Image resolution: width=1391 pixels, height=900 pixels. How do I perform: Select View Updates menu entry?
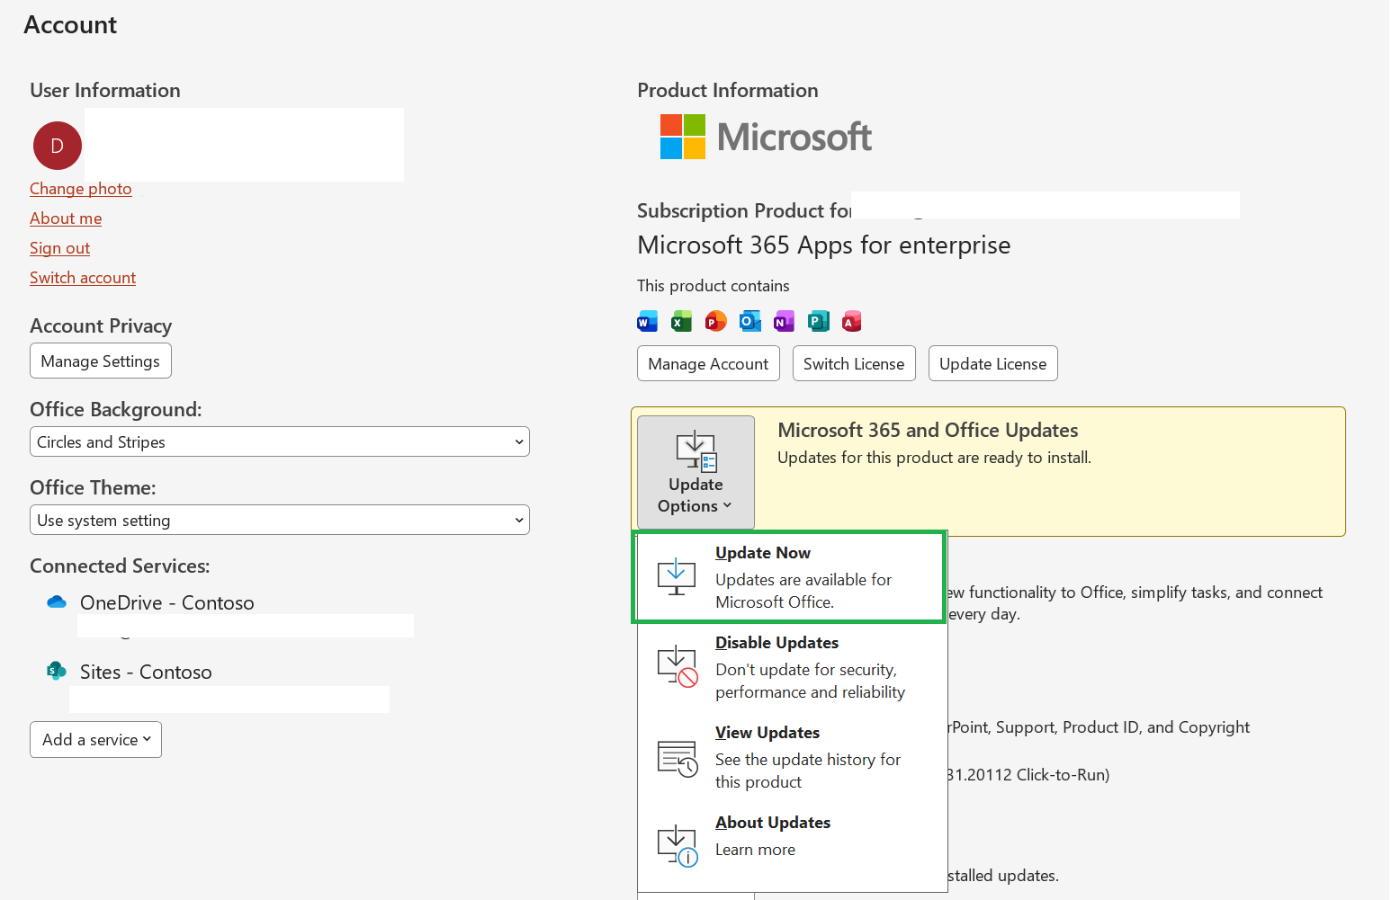pos(792,757)
